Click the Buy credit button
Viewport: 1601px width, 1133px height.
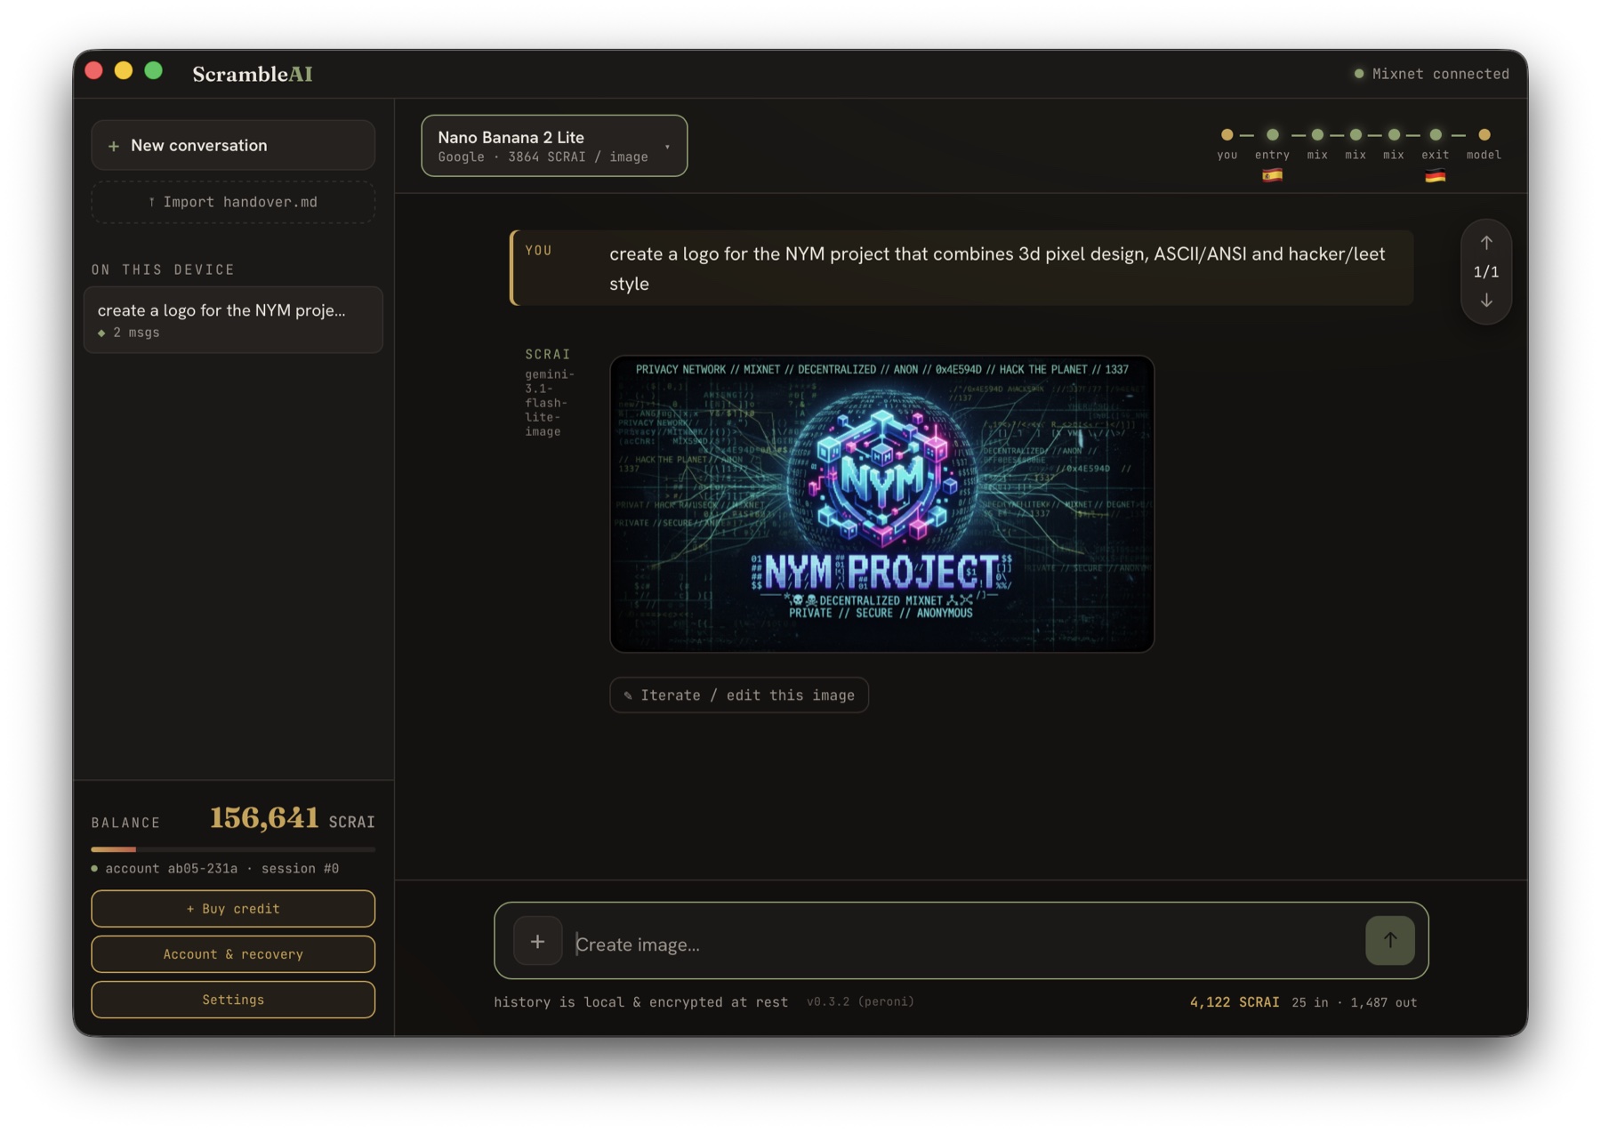tap(233, 909)
